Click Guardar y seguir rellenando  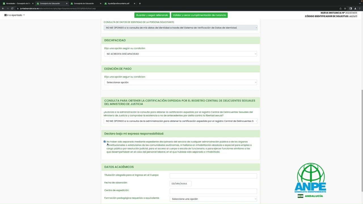click(152, 15)
